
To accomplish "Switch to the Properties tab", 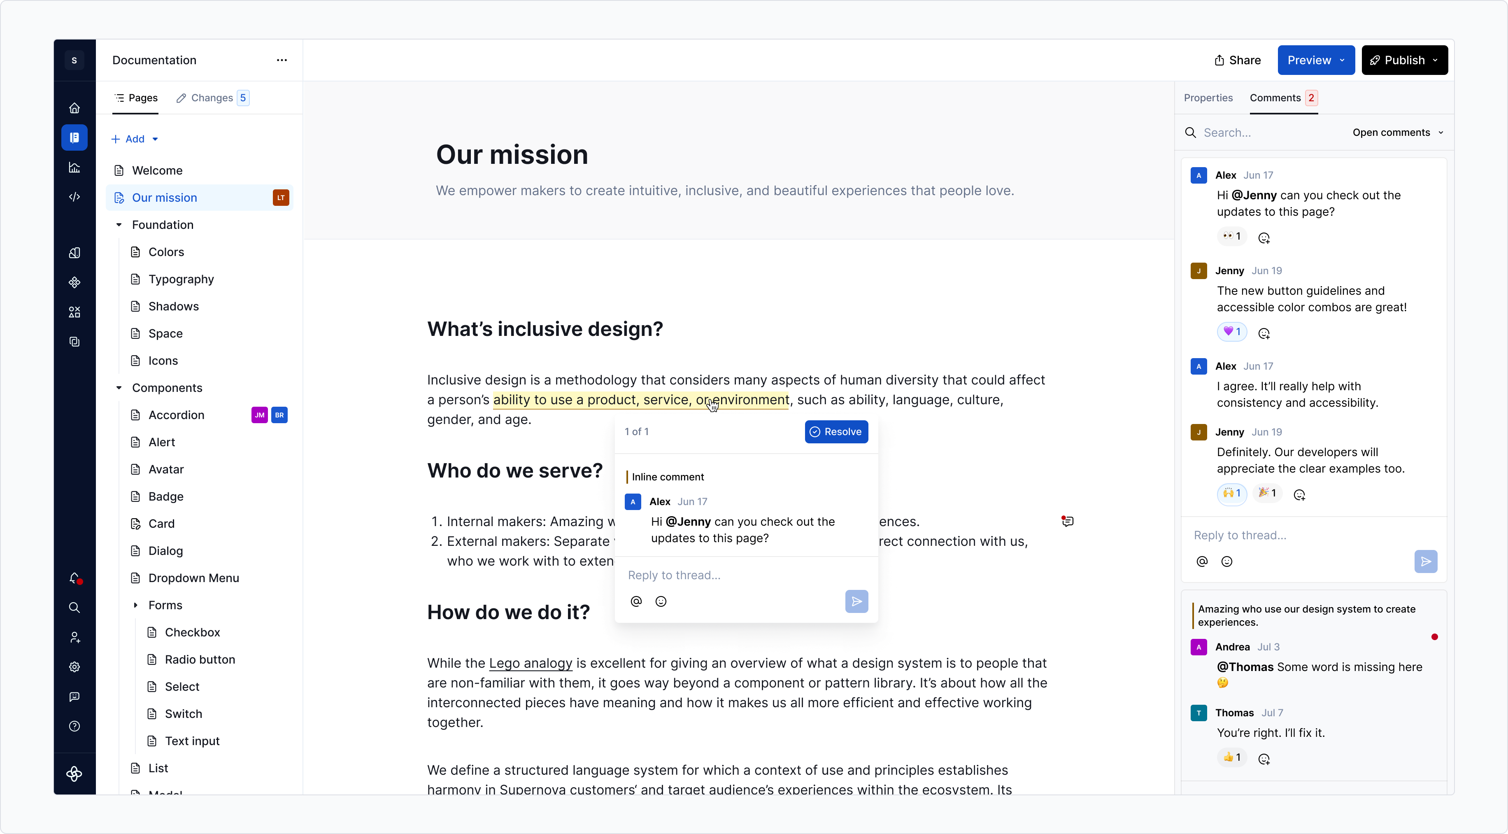I will click(1208, 98).
